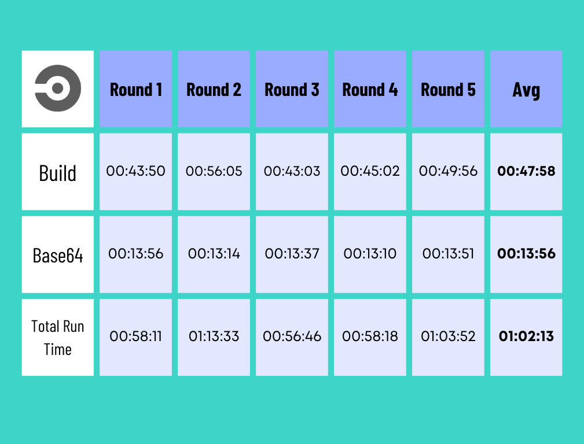Click Total Run Time Round 4 00:58:18
584x444 pixels.
tap(370, 336)
